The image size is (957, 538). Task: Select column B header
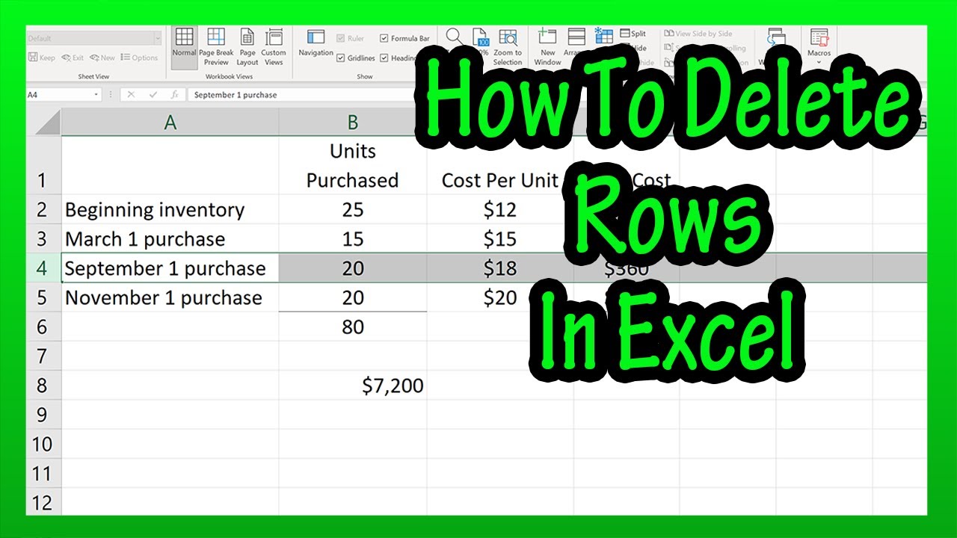tap(353, 123)
